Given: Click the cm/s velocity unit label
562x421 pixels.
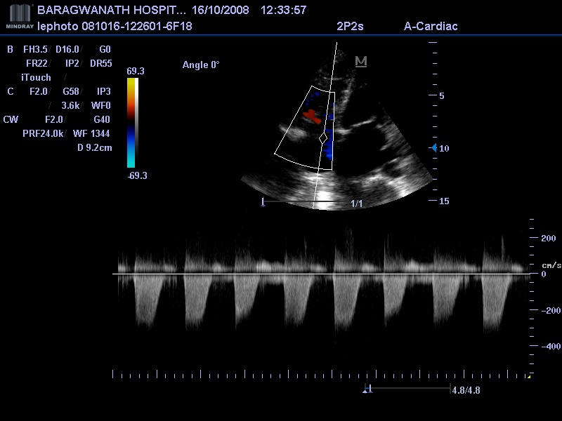Looking at the screenshot, I should click(x=551, y=265).
